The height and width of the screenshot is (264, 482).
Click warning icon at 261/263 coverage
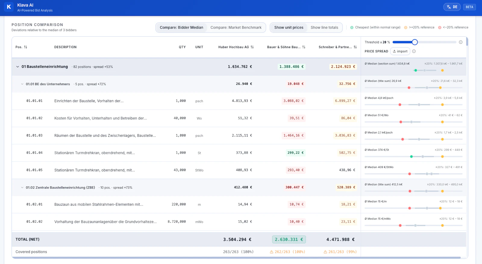coord(325,252)
